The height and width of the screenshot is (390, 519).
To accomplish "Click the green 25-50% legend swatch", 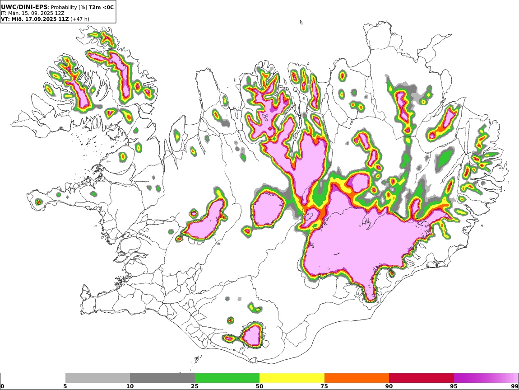I will click(x=227, y=378).
